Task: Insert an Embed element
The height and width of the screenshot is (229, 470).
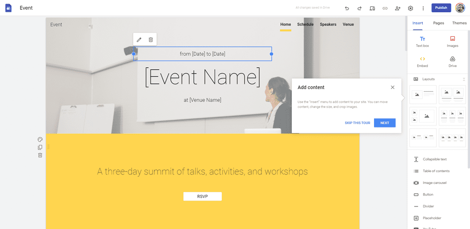Action: coord(423,62)
